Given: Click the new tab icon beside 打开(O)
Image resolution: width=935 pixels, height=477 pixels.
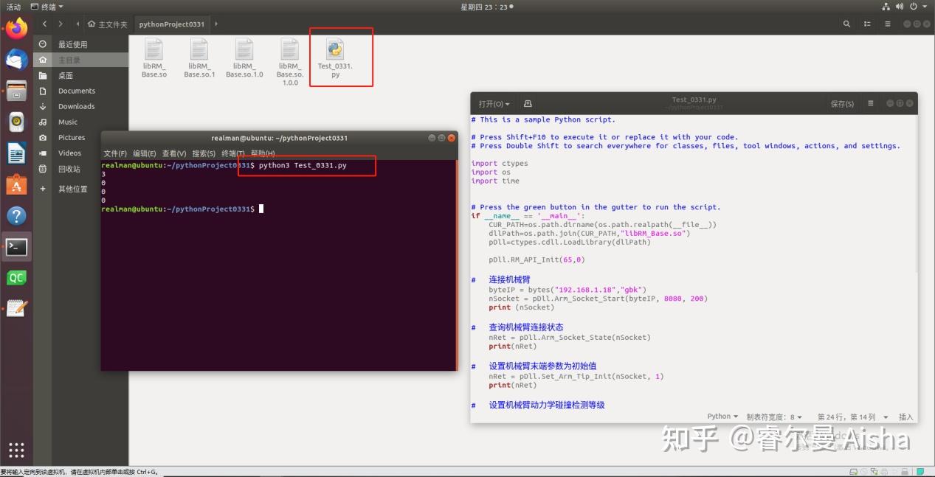Looking at the screenshot, I should click(527, 103).
